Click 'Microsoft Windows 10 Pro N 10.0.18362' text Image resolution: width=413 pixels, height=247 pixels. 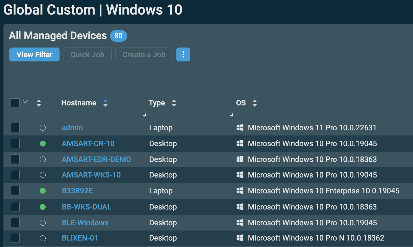tap(316, 238)
